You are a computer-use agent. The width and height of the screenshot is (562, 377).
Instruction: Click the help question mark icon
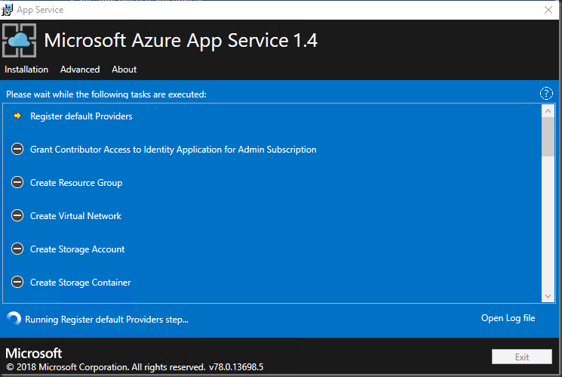547,94
